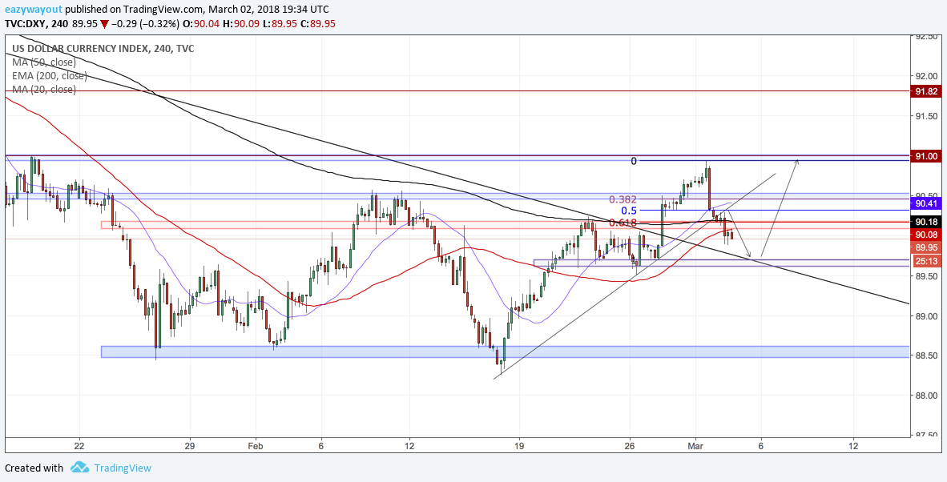
Task: Click the H:90.09 high value
Action: pos(240,24)
